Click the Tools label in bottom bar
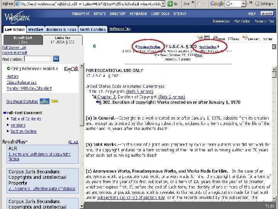This screenshot has width=278, height=209. click(270, 206)
